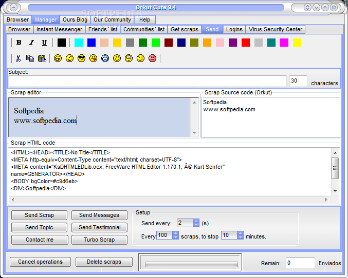Insert the big grin smiley

58,58
